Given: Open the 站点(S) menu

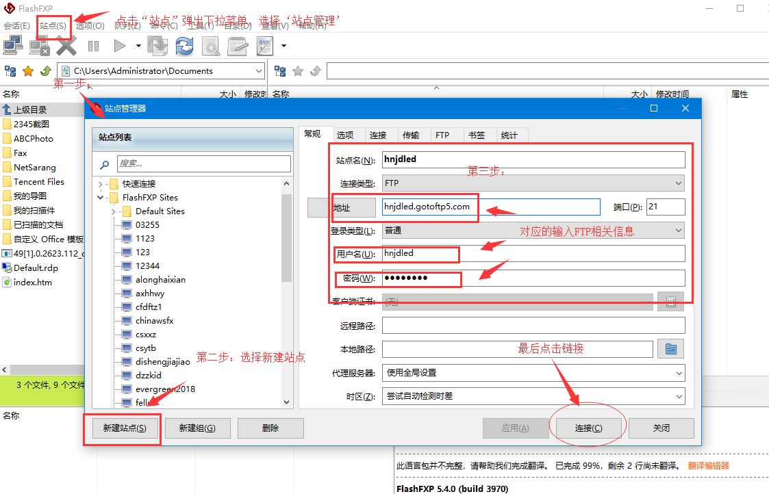Looking at the screenshot, I should [x=53, y=25].
